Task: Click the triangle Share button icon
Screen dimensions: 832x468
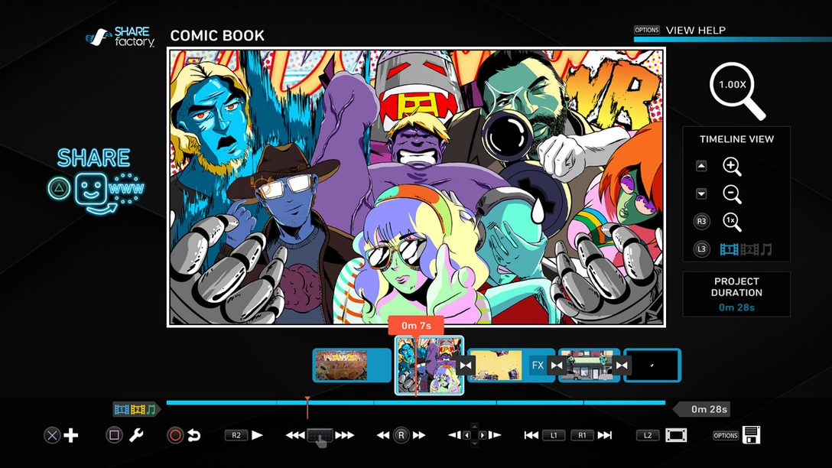Action: click(59, 188)
